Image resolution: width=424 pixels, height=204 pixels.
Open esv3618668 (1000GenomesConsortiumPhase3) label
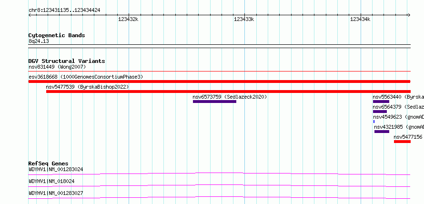[x=86, y=77]
